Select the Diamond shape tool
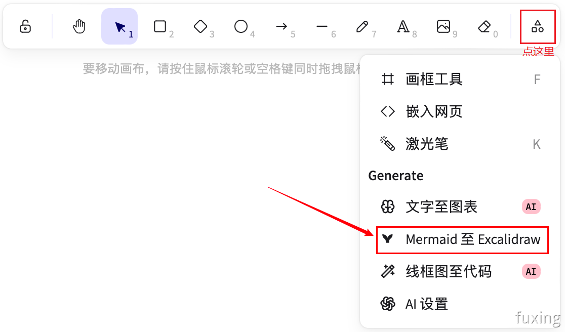565x332 pixels. point(200,26)
